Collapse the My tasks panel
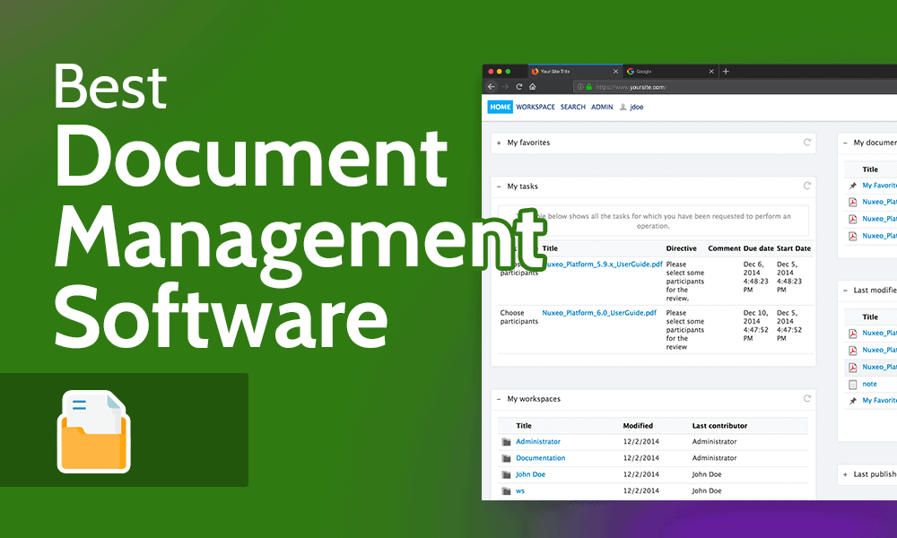897x538 pixels. click(498, 186)
